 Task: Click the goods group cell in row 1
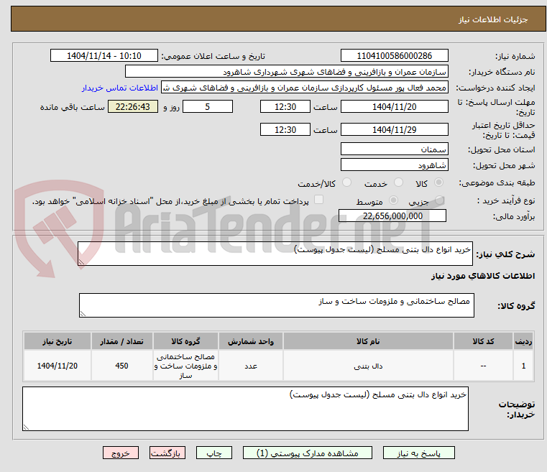[x=185, y=366]
